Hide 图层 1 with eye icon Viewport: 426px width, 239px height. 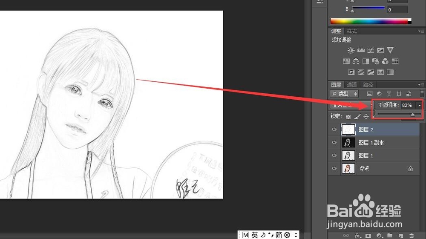[x=334, y=155]
